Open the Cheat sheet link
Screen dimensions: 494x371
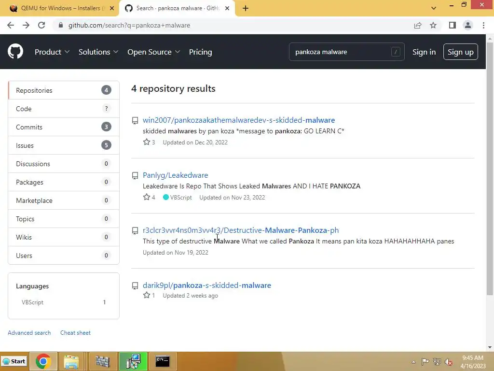[x=75, y=332]
